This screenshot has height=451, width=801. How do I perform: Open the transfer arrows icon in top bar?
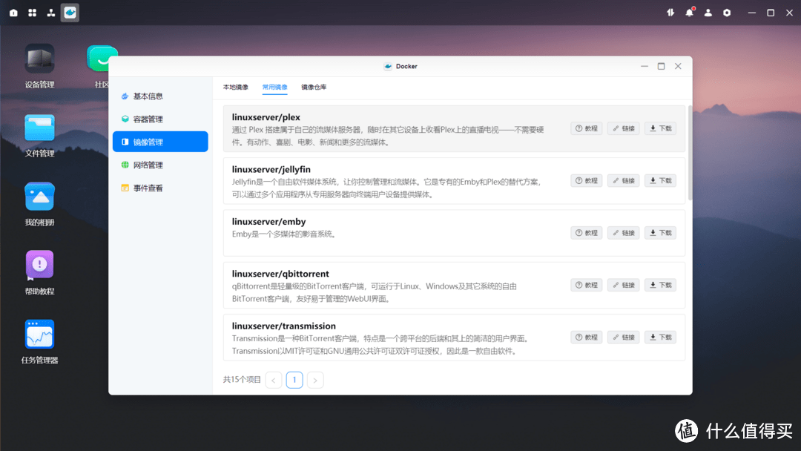(x=670, y=13)
